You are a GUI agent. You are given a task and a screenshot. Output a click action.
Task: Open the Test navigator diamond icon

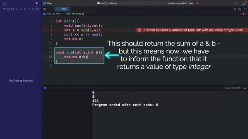25,9
